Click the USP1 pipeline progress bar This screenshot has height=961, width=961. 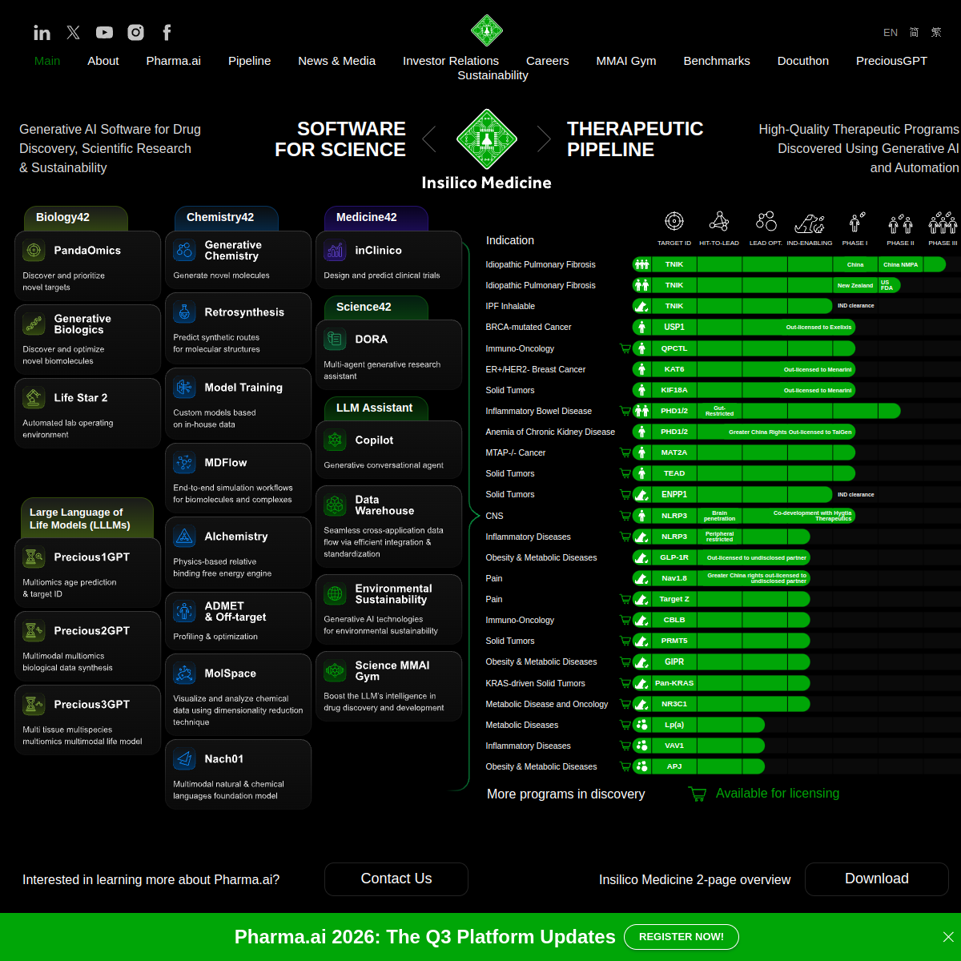click(744, 327)
